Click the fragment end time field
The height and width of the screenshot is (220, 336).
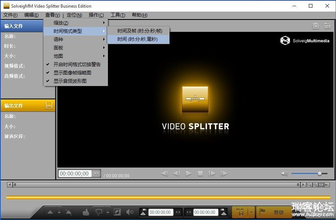[x=206, y=212]
